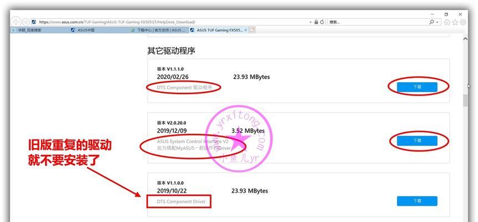View the lock security icon in address bar
The height and width of the screenshot is (222, 478).
coord(316,22)
